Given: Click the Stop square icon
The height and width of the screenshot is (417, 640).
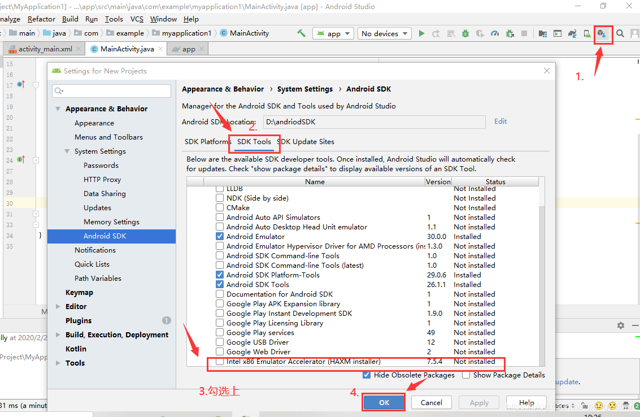Looking at the screenshot, I should pyautogui.click(x=524, y=33).
